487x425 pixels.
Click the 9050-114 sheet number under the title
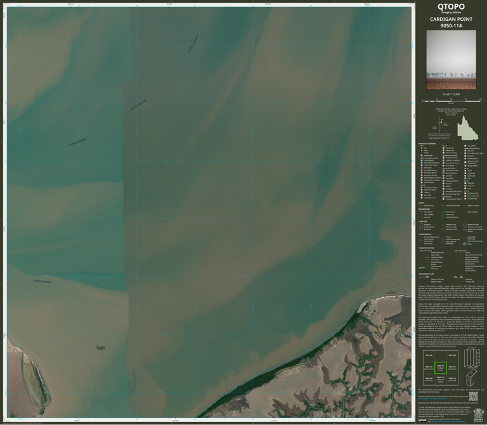[x=451, y=26]
